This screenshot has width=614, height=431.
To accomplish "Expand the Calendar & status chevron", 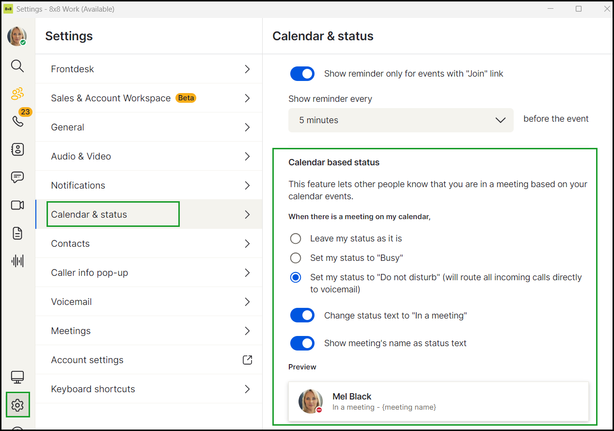I will [x=247, y=214].
